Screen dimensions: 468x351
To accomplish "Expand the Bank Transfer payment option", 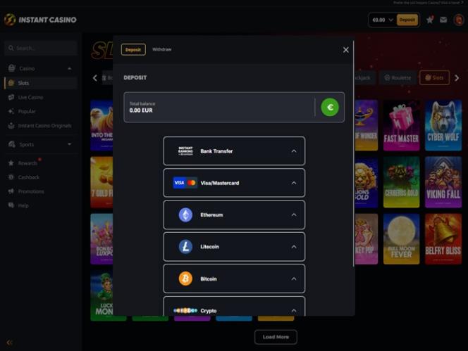I will [234, 151].
